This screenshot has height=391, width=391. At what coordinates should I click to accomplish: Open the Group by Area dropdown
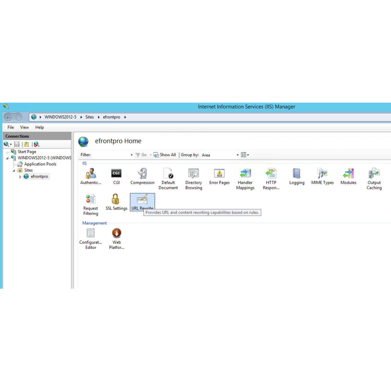tap(237, 155)
